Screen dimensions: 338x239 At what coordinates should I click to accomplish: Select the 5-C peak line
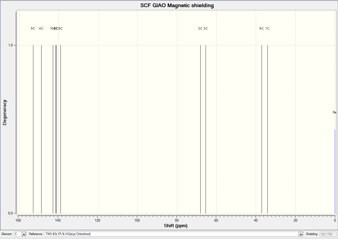click(x=33, y=129)
